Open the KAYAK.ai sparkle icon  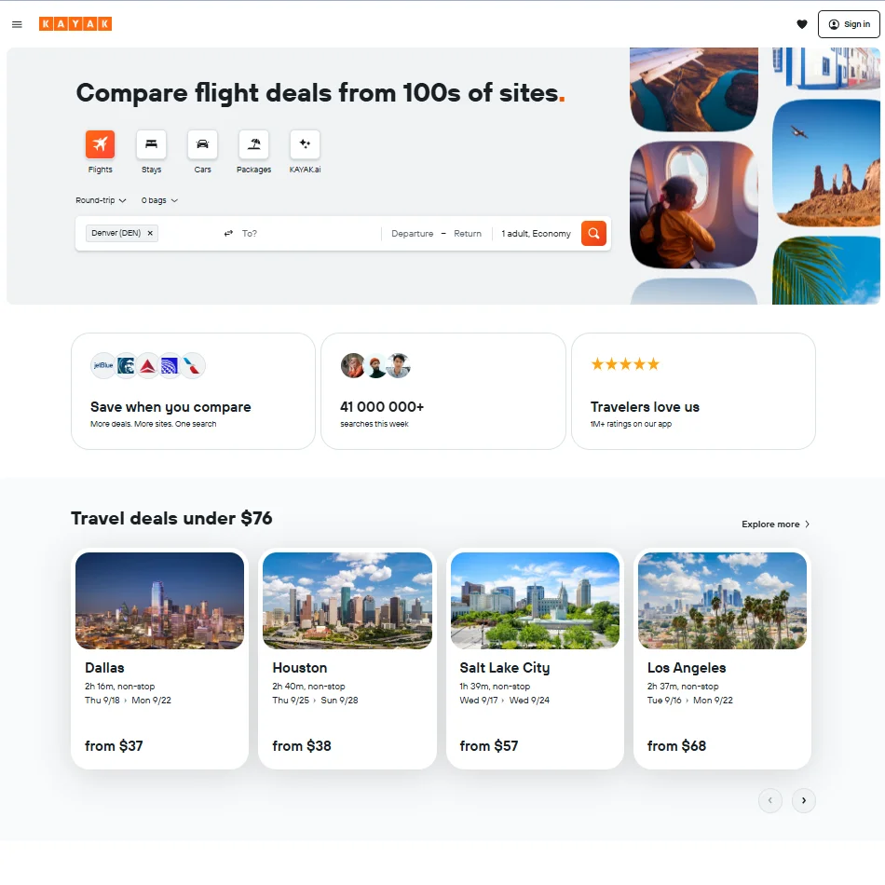(305, 144)
